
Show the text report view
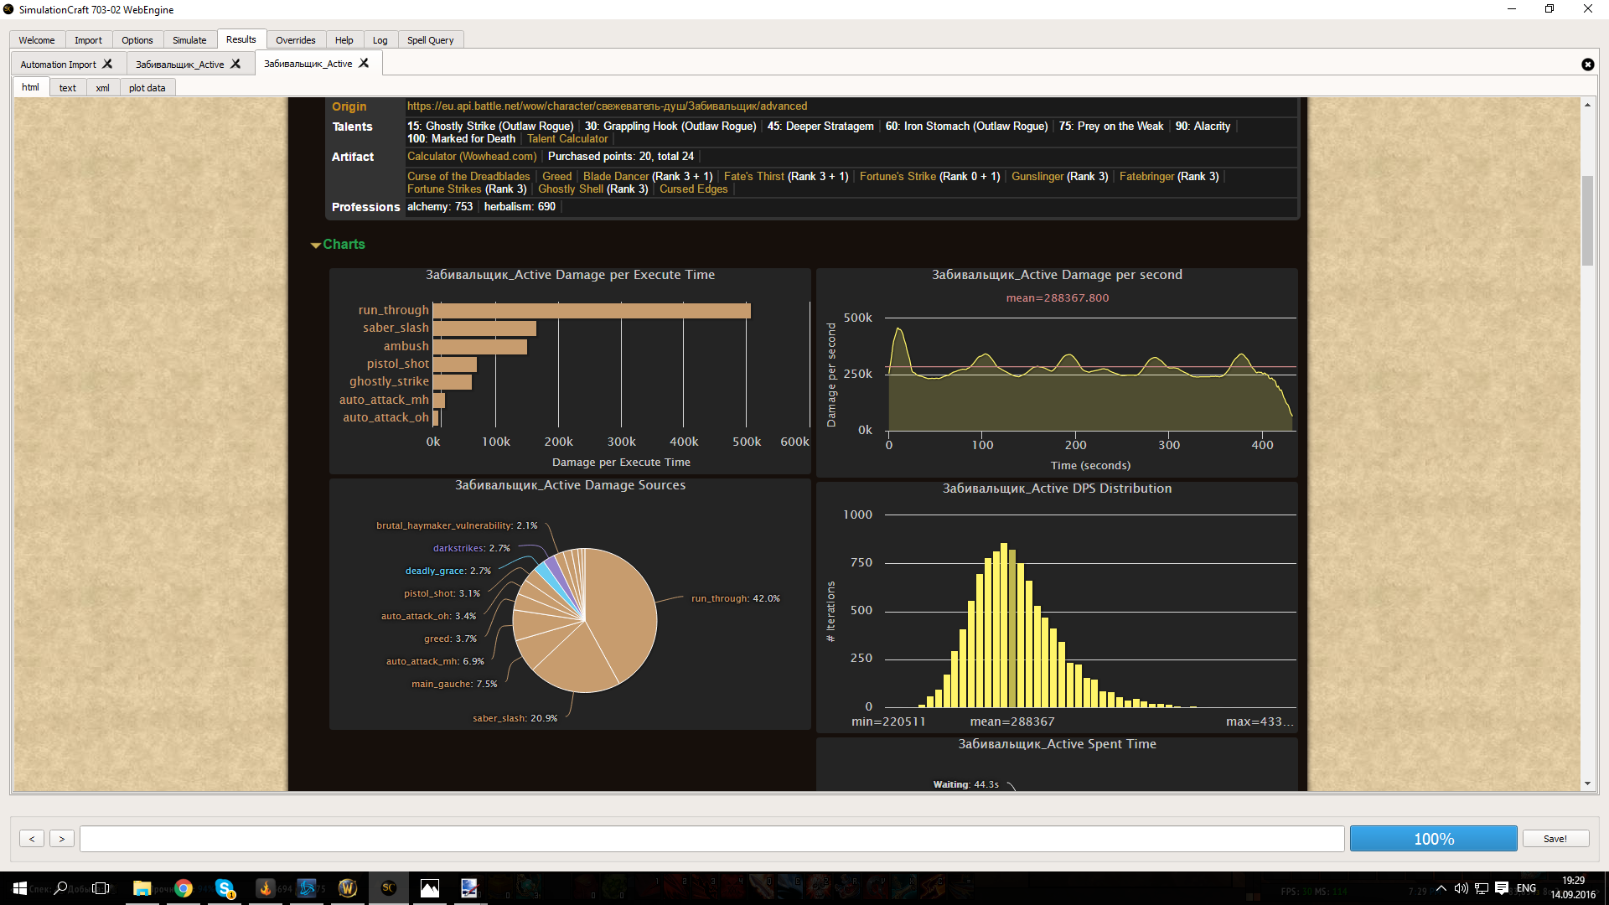[x=68, y=88]
